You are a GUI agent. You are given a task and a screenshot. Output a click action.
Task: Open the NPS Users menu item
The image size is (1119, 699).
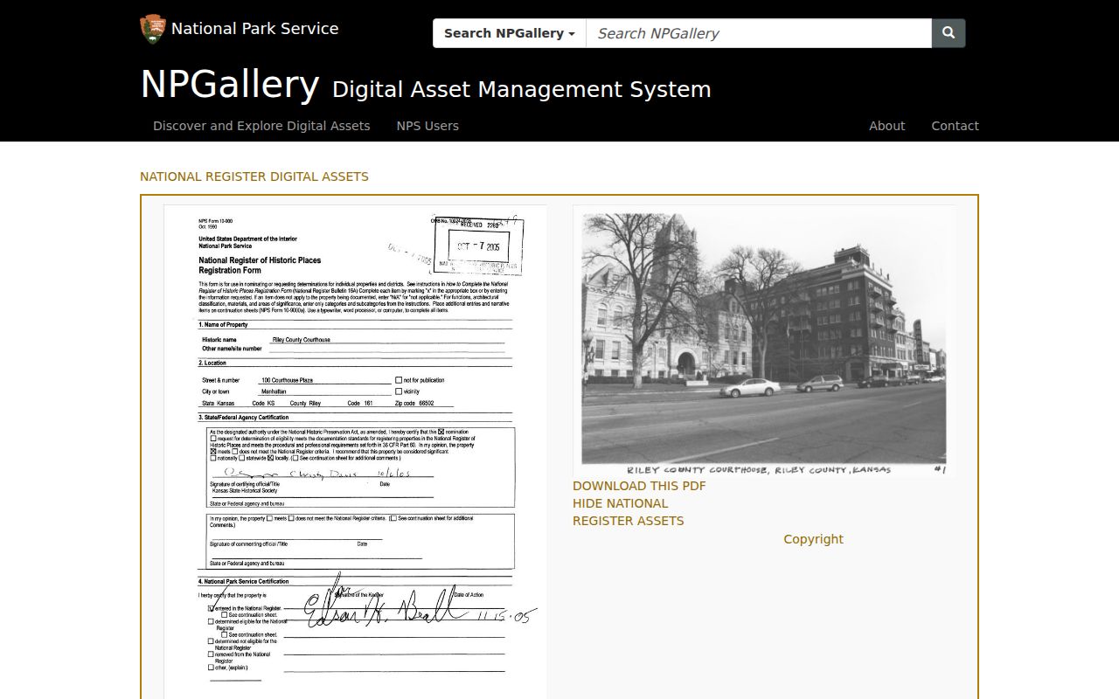(x=427, y=126)
